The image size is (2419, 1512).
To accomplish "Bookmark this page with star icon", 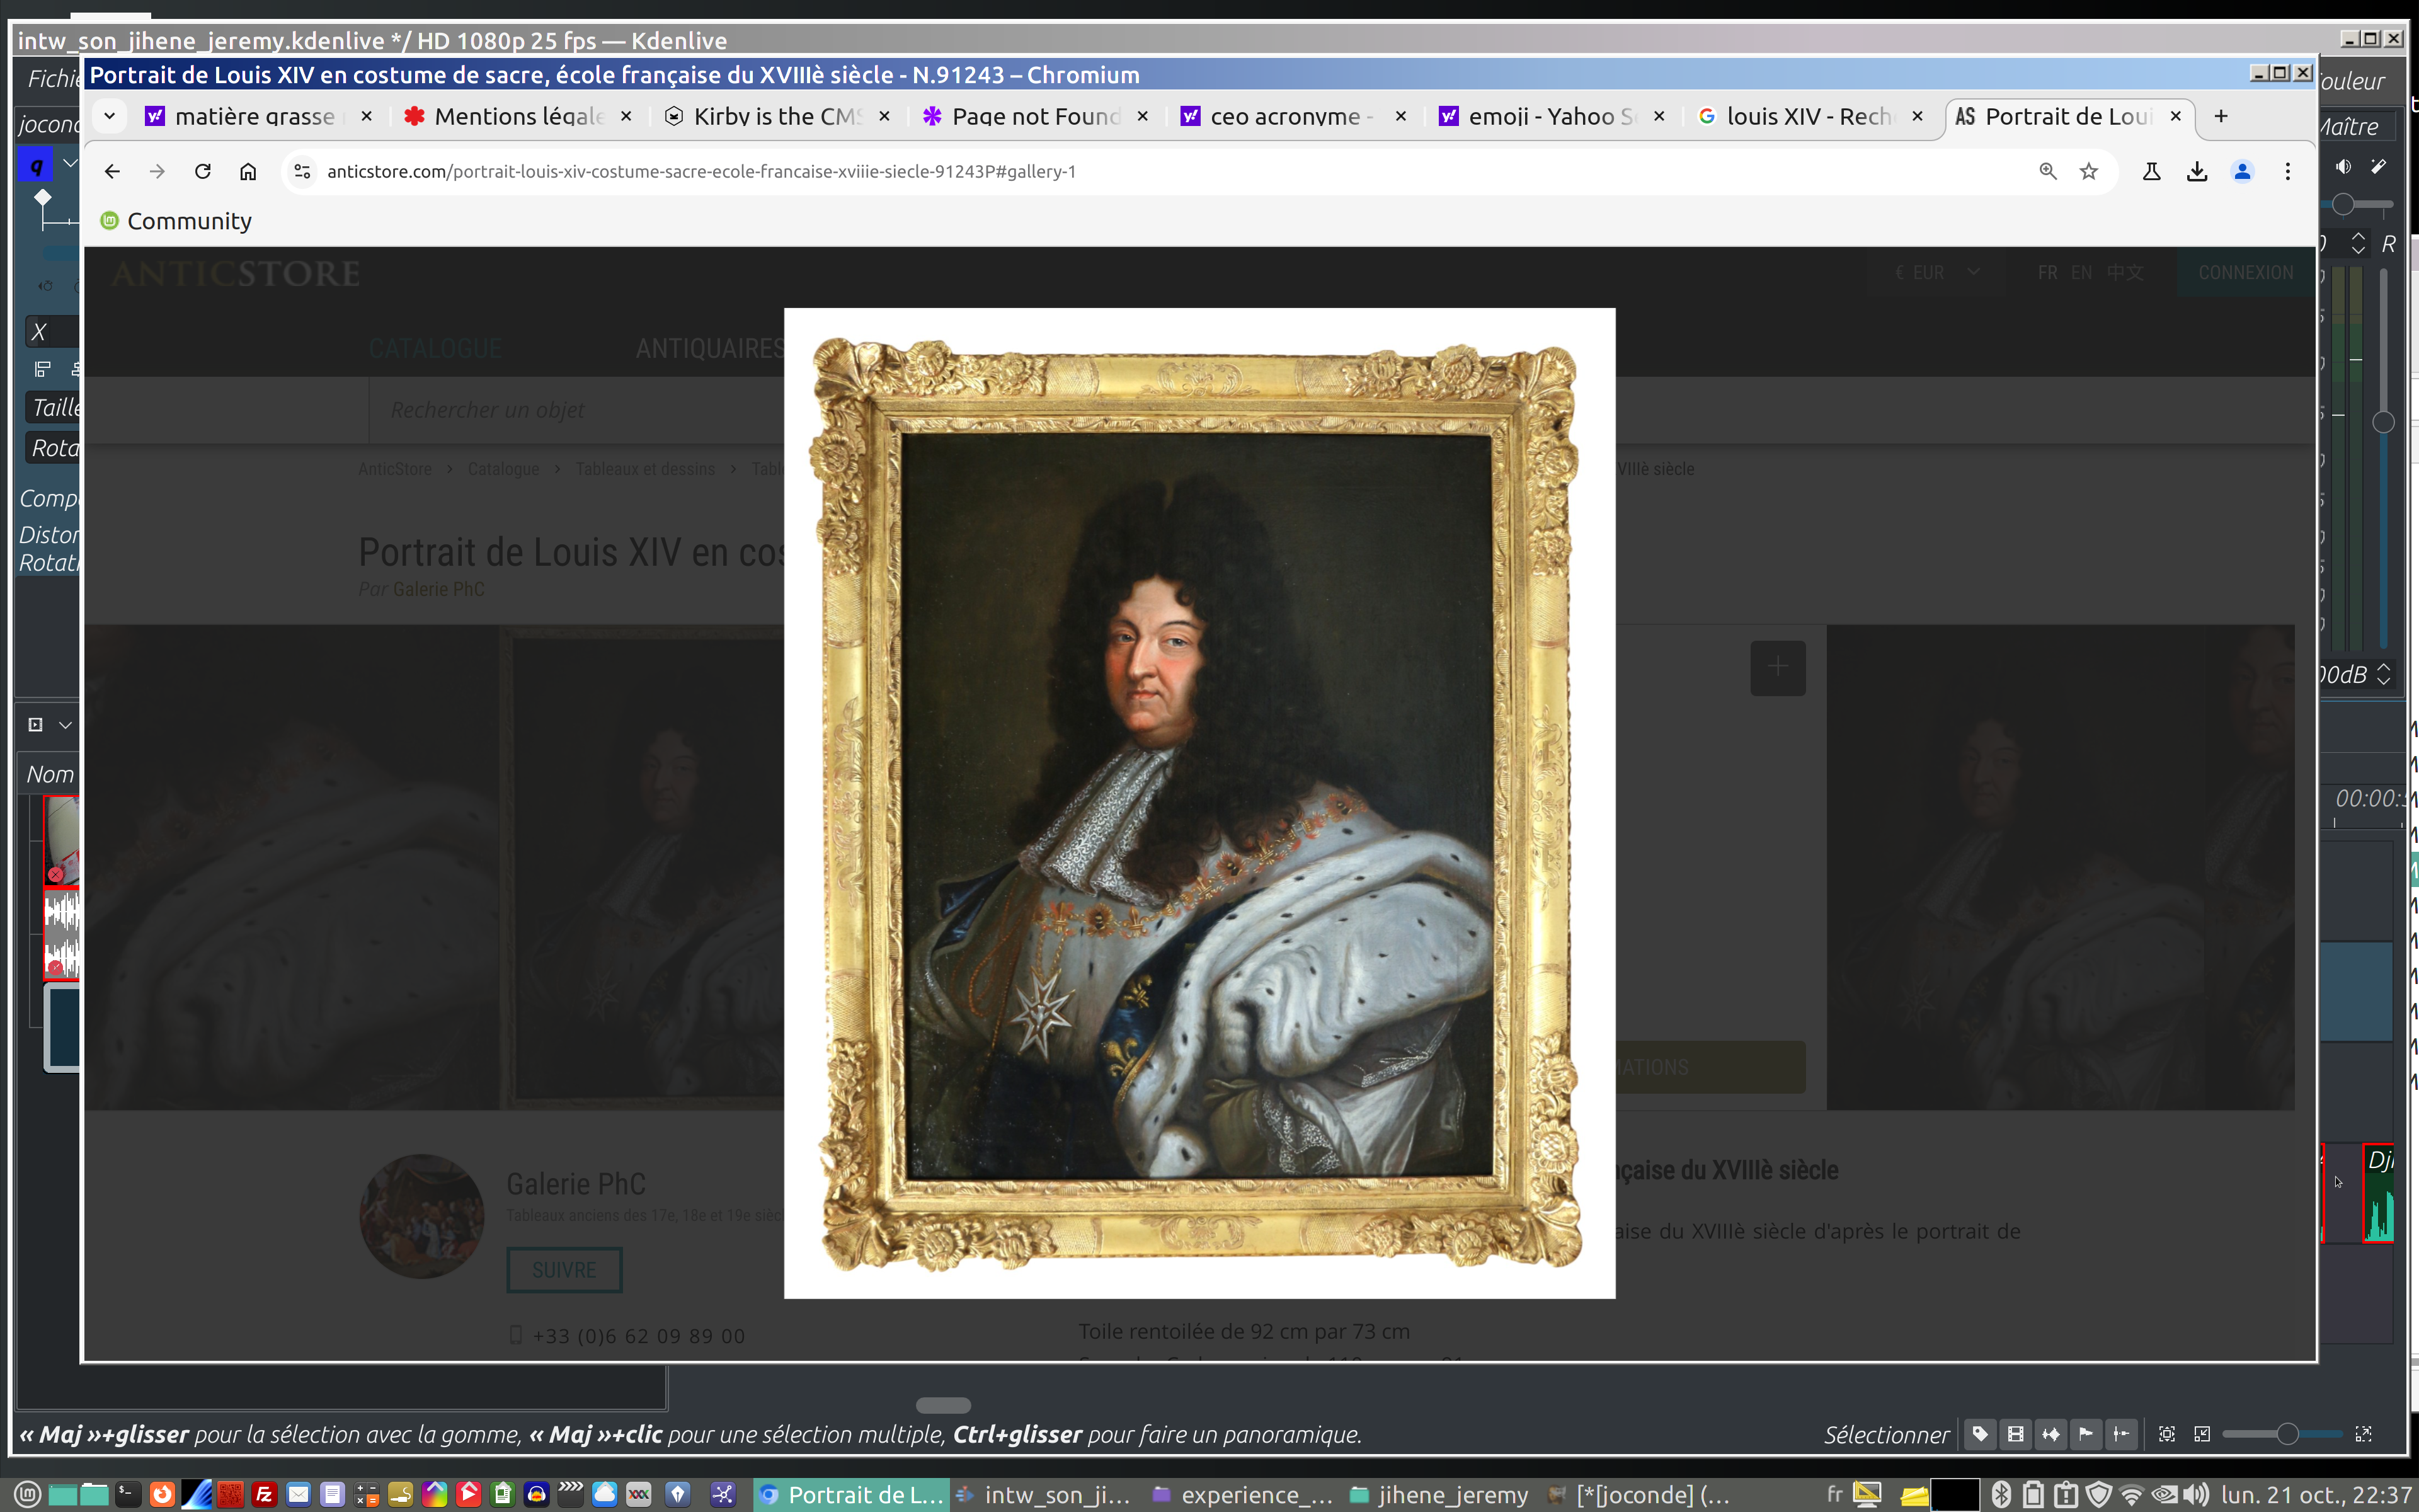I will tap(2089, 171).
